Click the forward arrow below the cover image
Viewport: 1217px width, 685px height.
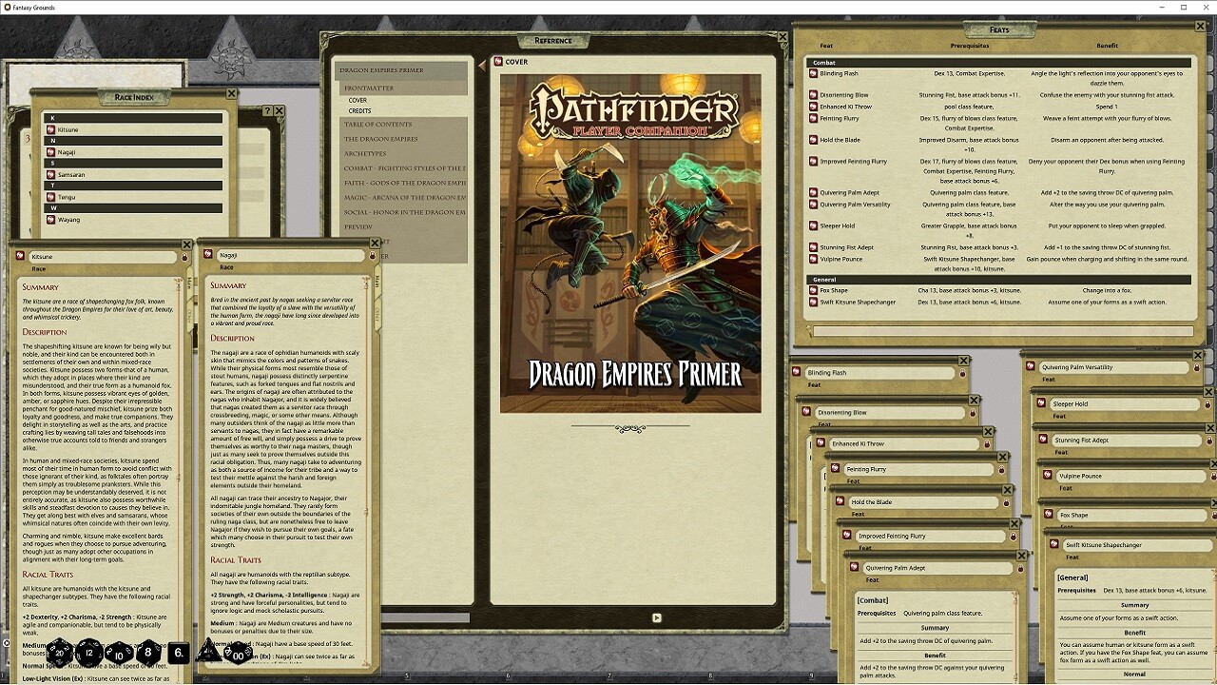656,617
